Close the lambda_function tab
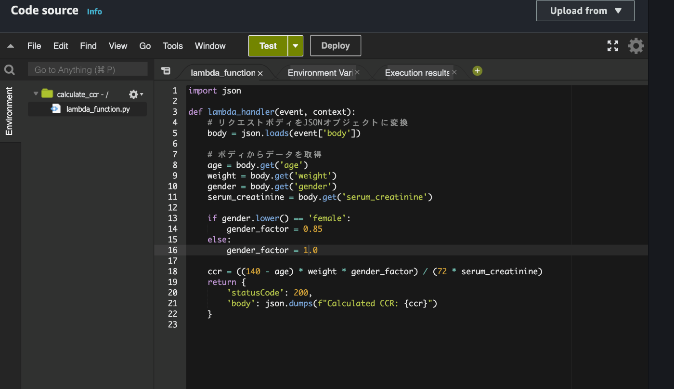674x389 pixels. pos(260,73)
